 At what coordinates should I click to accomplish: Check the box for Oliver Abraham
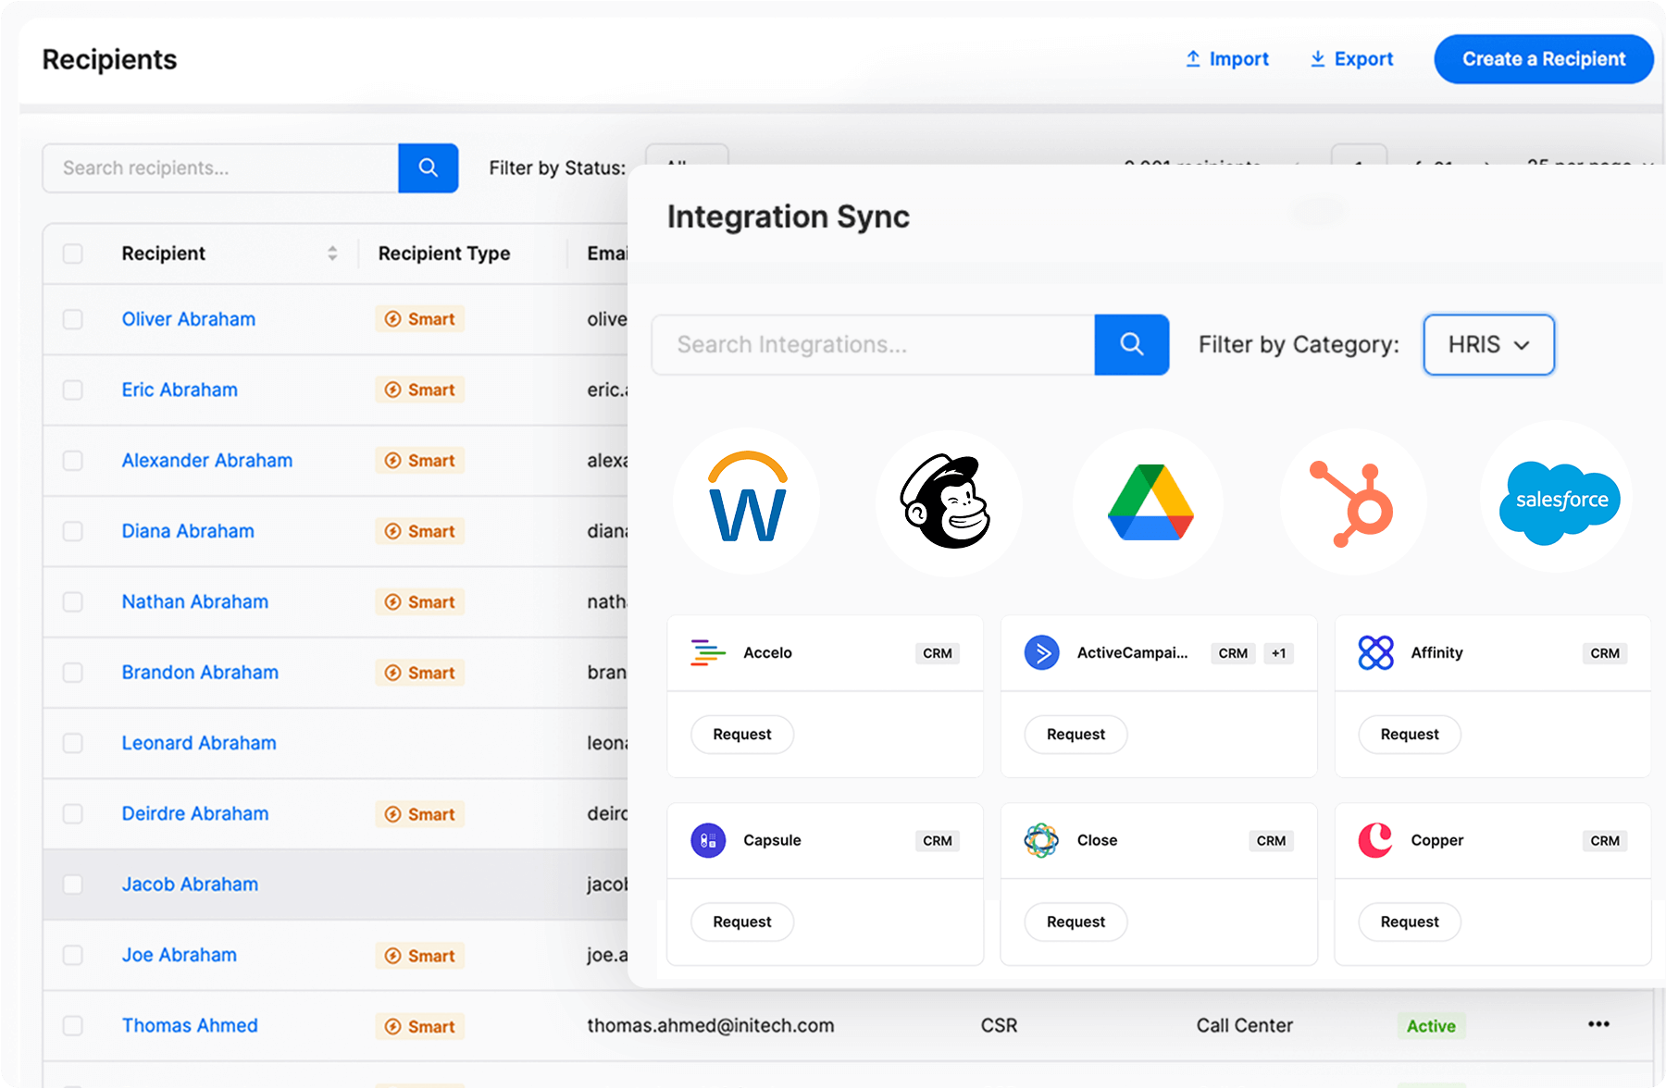point(73,319)
